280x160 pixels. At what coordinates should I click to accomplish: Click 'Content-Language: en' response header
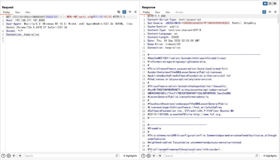point(162,34)
